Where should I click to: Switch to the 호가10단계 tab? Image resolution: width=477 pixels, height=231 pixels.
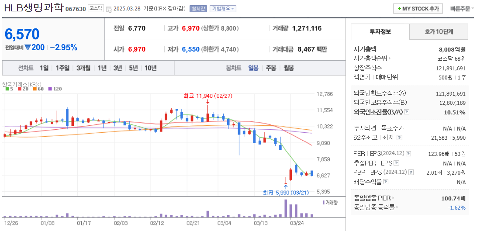click(x=439, y=31)
